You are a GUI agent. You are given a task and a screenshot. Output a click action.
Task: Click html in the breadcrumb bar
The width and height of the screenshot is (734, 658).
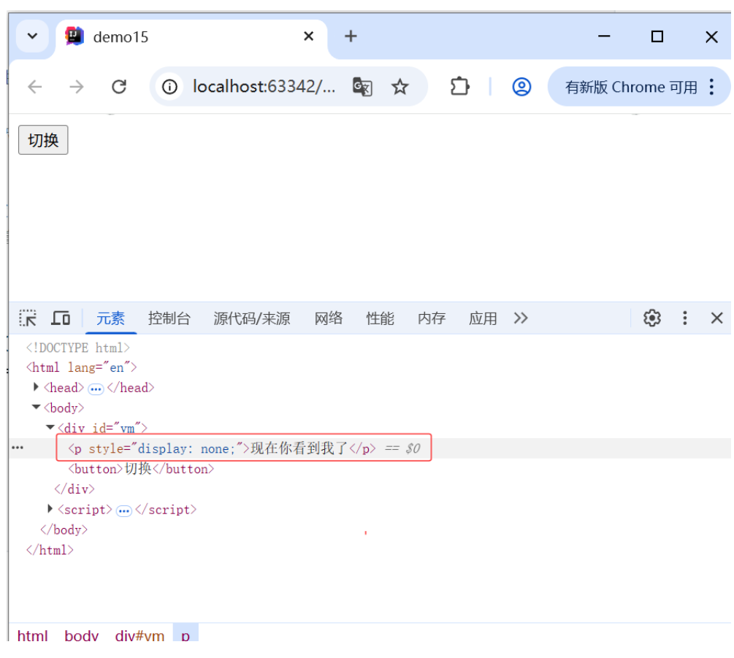(x=32, y=635)
